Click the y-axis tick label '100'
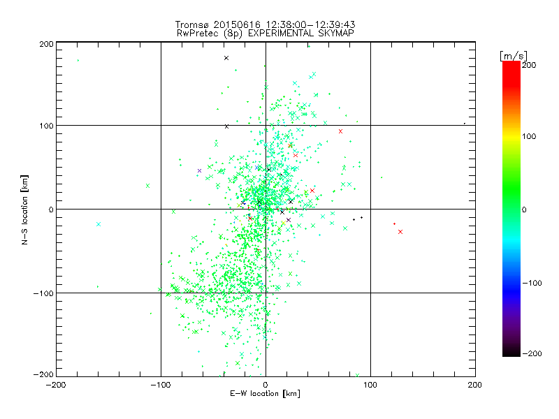The width and height of the screenshot is (559, 419). pos(46,126)
